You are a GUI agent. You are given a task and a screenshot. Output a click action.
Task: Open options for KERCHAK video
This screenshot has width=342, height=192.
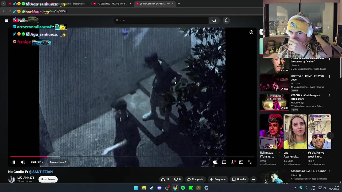tap(329, 96)
